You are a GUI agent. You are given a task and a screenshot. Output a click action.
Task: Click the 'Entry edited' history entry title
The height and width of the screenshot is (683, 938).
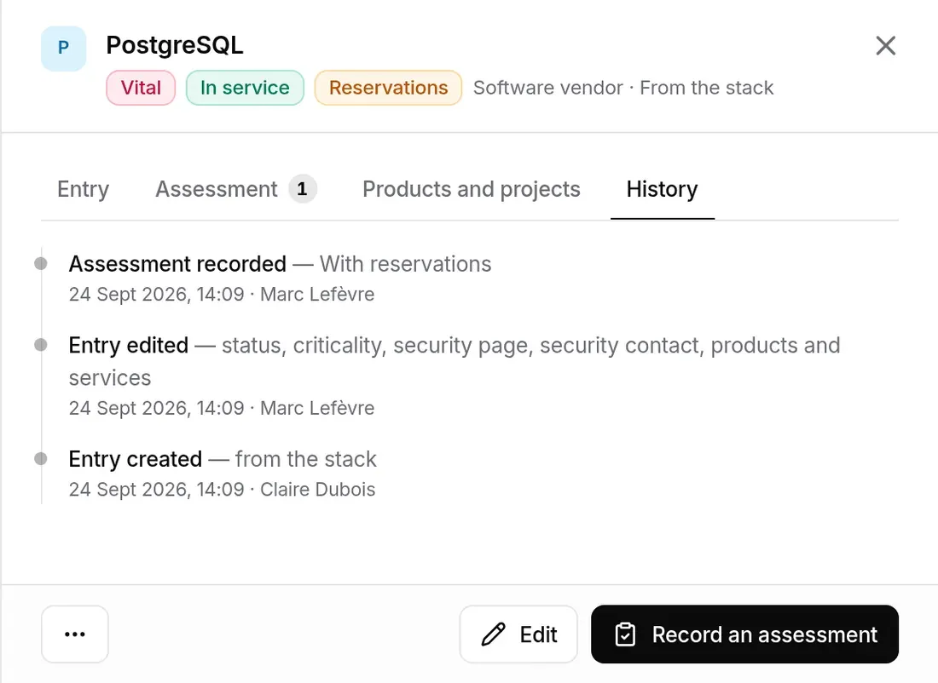click(129, 346)
